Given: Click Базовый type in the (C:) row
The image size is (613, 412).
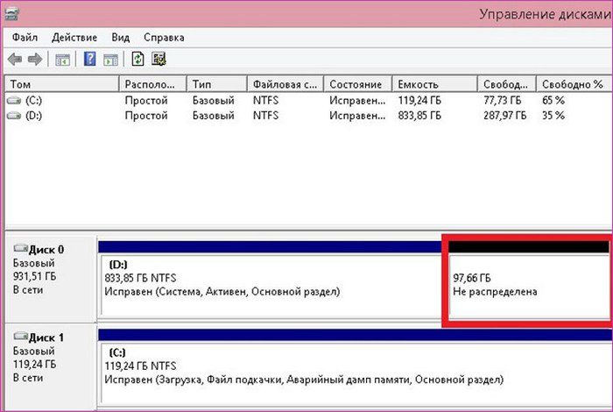Looking at the screenshot, I should coord(214,101).
